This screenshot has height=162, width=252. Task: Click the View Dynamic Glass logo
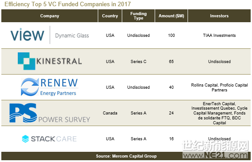[50, 35]
